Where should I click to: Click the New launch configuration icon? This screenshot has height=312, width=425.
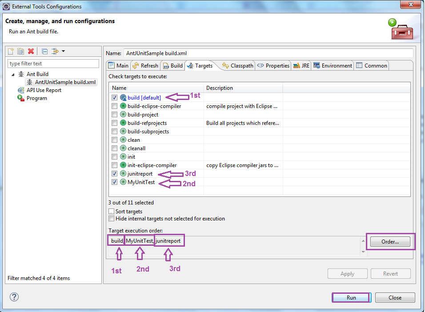pyautogui.click(x=11, y=52)
